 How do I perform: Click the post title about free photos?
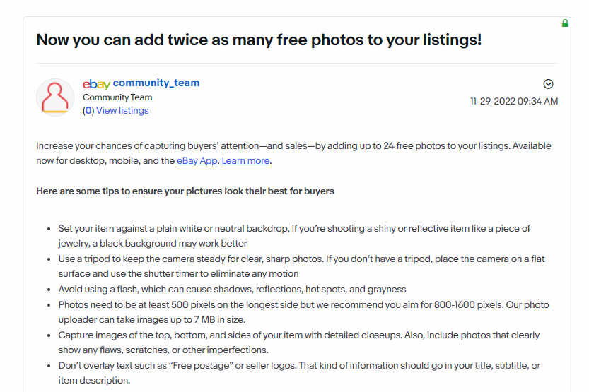coord(259,40)
